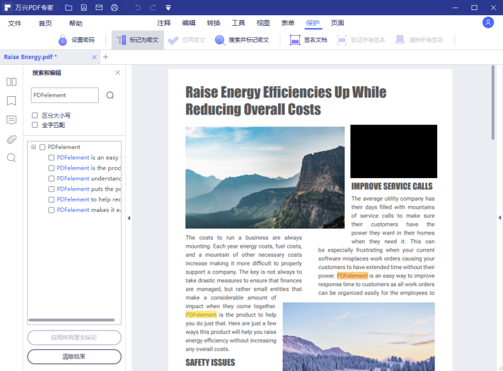This screenshot has height=371, width=503.
Task: Open the quick access toolbar dropdown arrow
Action: pos(169,8)
